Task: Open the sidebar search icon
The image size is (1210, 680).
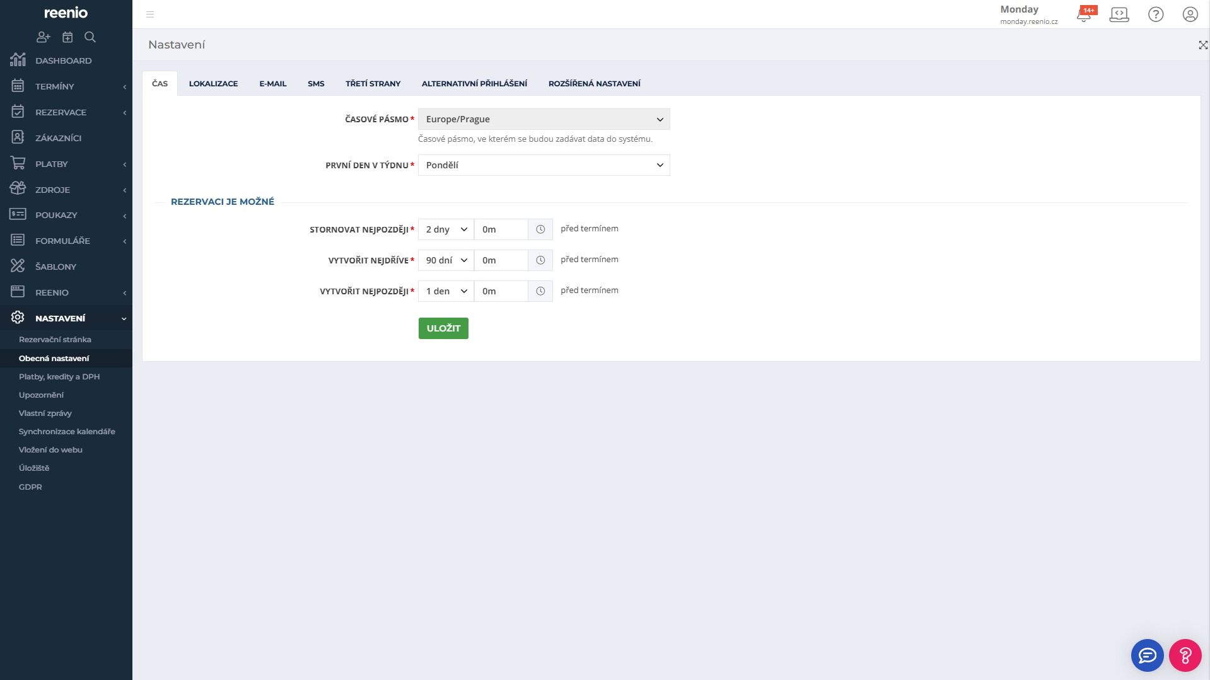Action: click(90, 37)
